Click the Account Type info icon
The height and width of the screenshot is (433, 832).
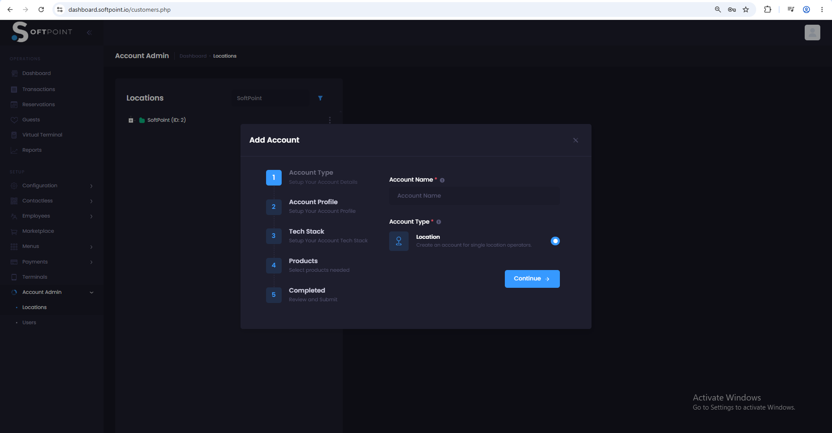click(x=439, y=222)
